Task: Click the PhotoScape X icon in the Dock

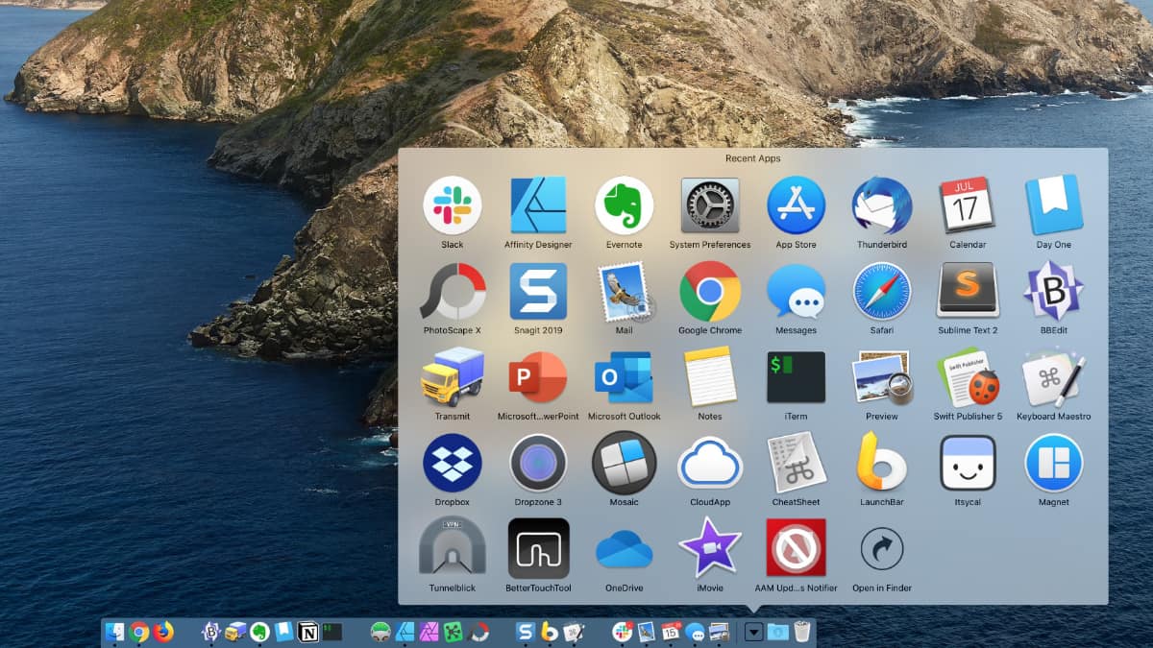Action: pos(478,631)
